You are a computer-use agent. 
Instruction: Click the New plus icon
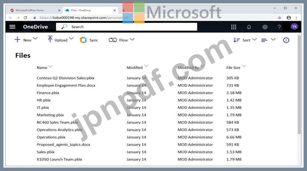pos(17,40)
